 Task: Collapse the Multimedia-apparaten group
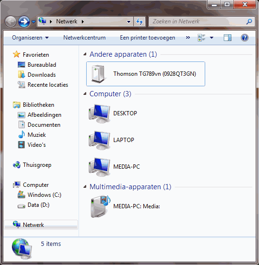[x=85, y=187]
